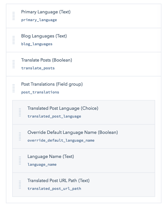The height and width of the screenshot is (208, 167).
Task: Open the Post Translations field group
Action: point(52,84)
